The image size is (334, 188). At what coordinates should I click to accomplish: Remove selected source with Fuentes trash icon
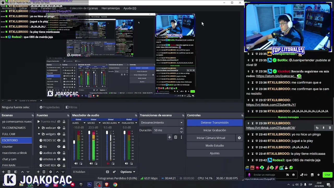44,172
